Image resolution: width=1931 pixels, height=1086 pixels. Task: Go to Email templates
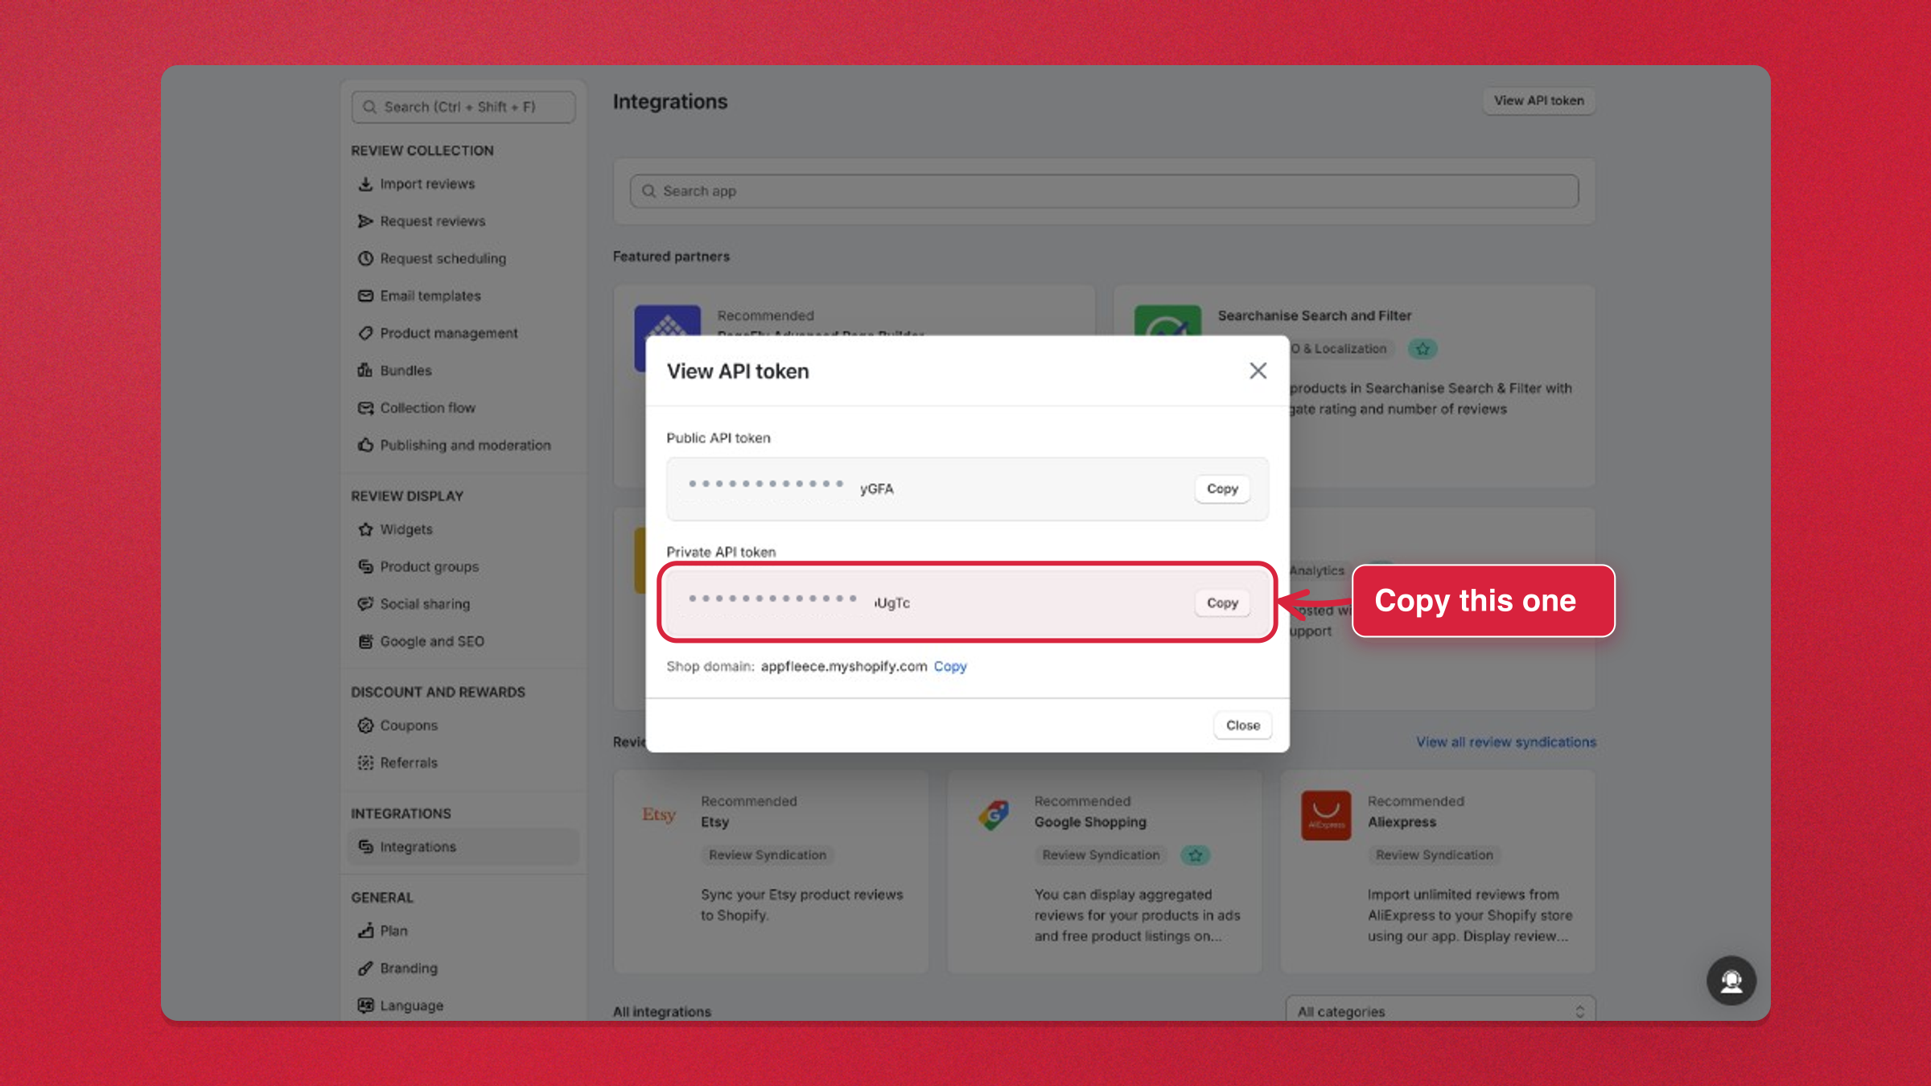coord(430,296)
